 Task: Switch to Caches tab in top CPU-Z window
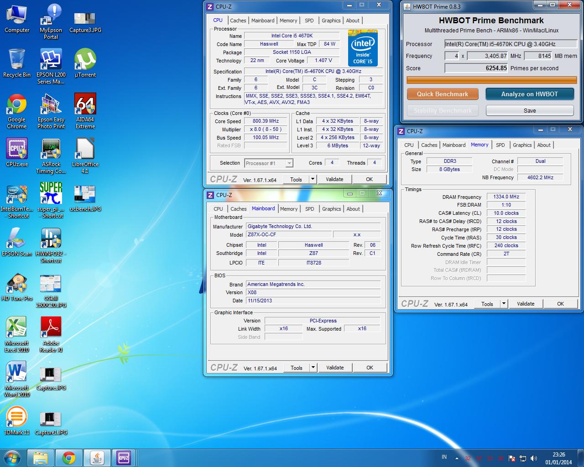[238, 21]
